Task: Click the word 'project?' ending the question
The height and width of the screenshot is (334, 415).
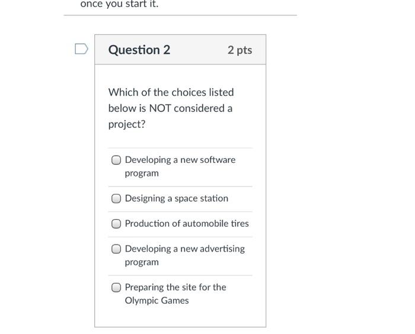Action: pyautogui.click(x=126, y=124)
